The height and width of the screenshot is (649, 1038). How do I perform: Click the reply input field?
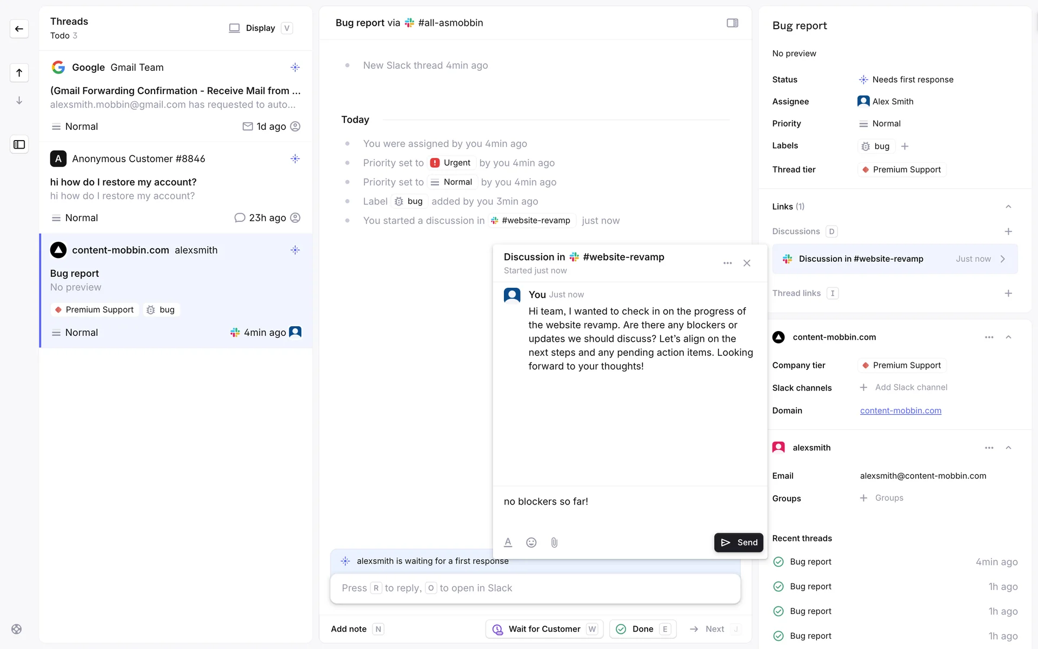point(535,588)
